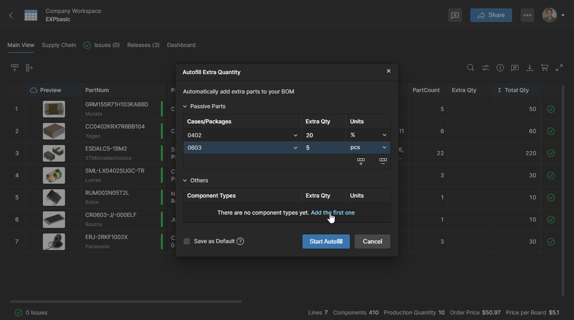
Task: Click the Extra Qty field showing 20
Action: (x=323, y=135)
